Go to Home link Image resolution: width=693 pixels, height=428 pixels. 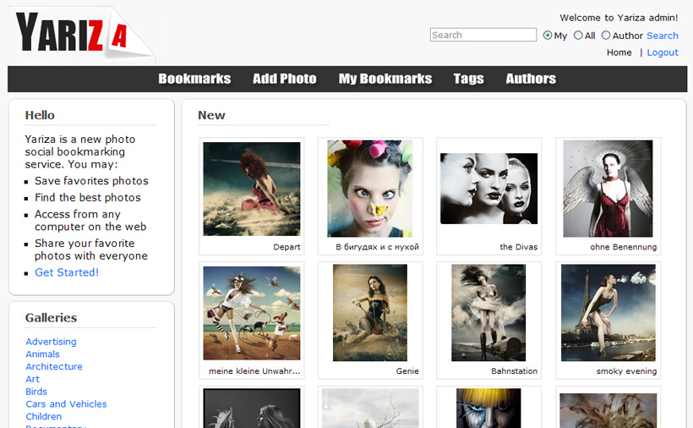coord(619,52)
